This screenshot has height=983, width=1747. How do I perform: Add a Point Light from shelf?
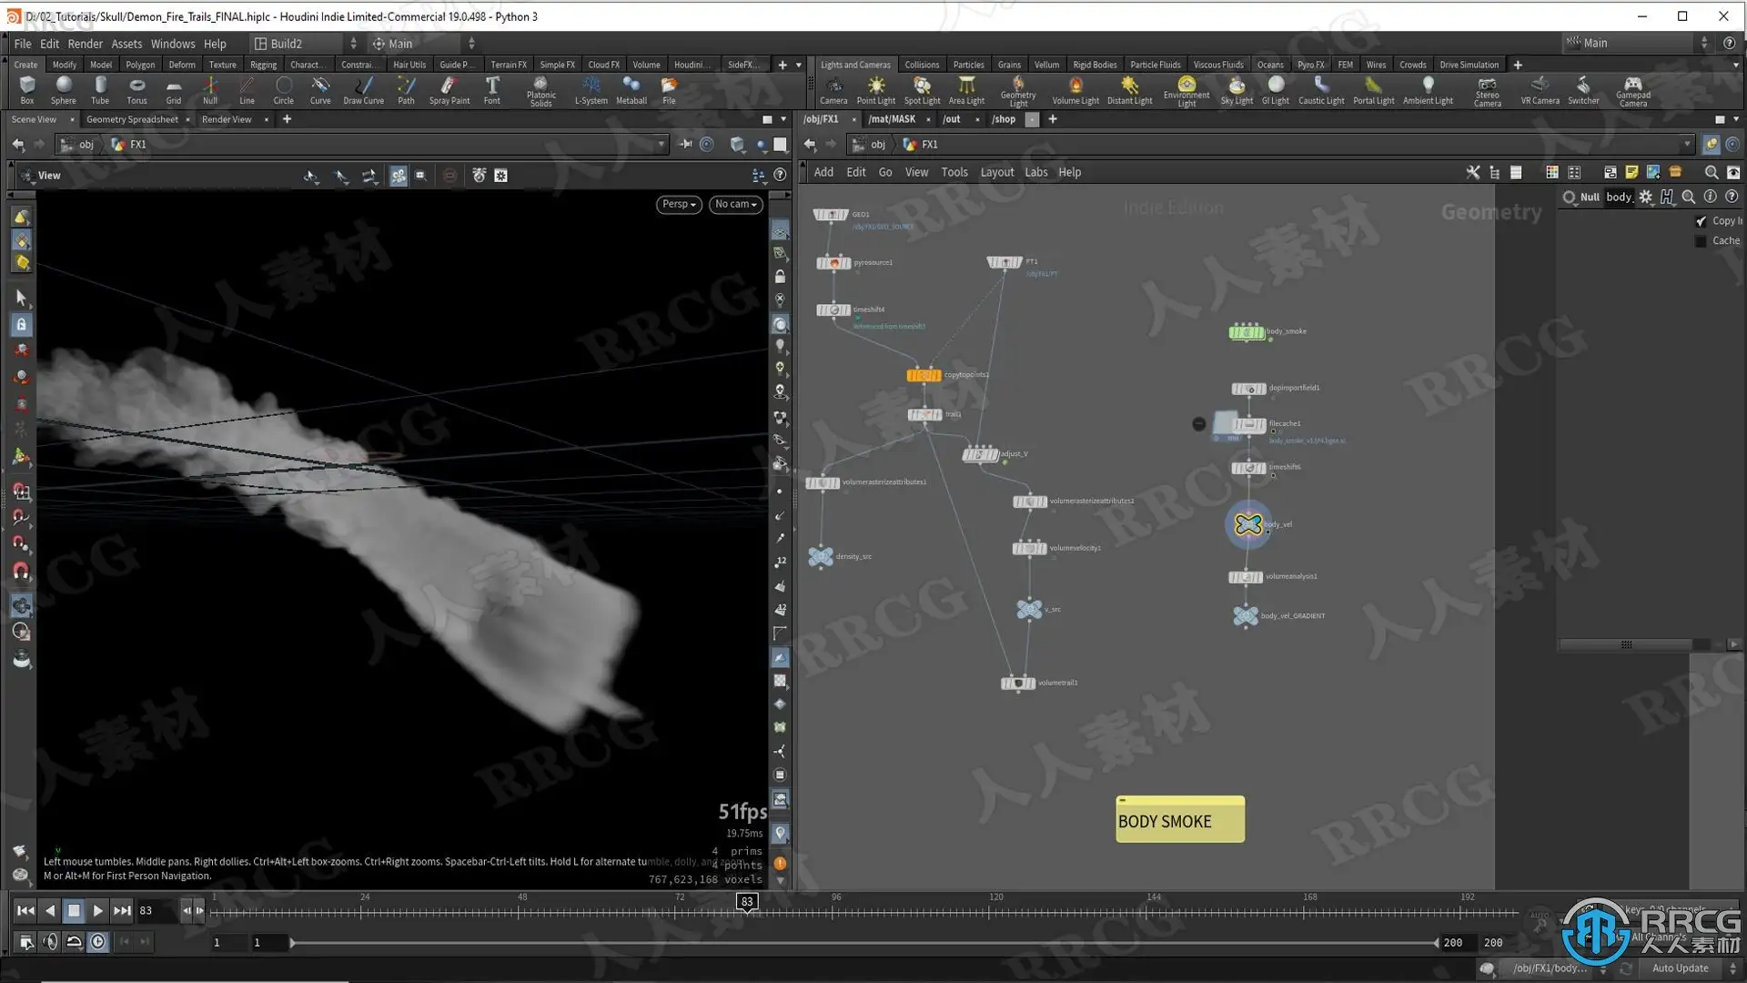tap(875, 88)
